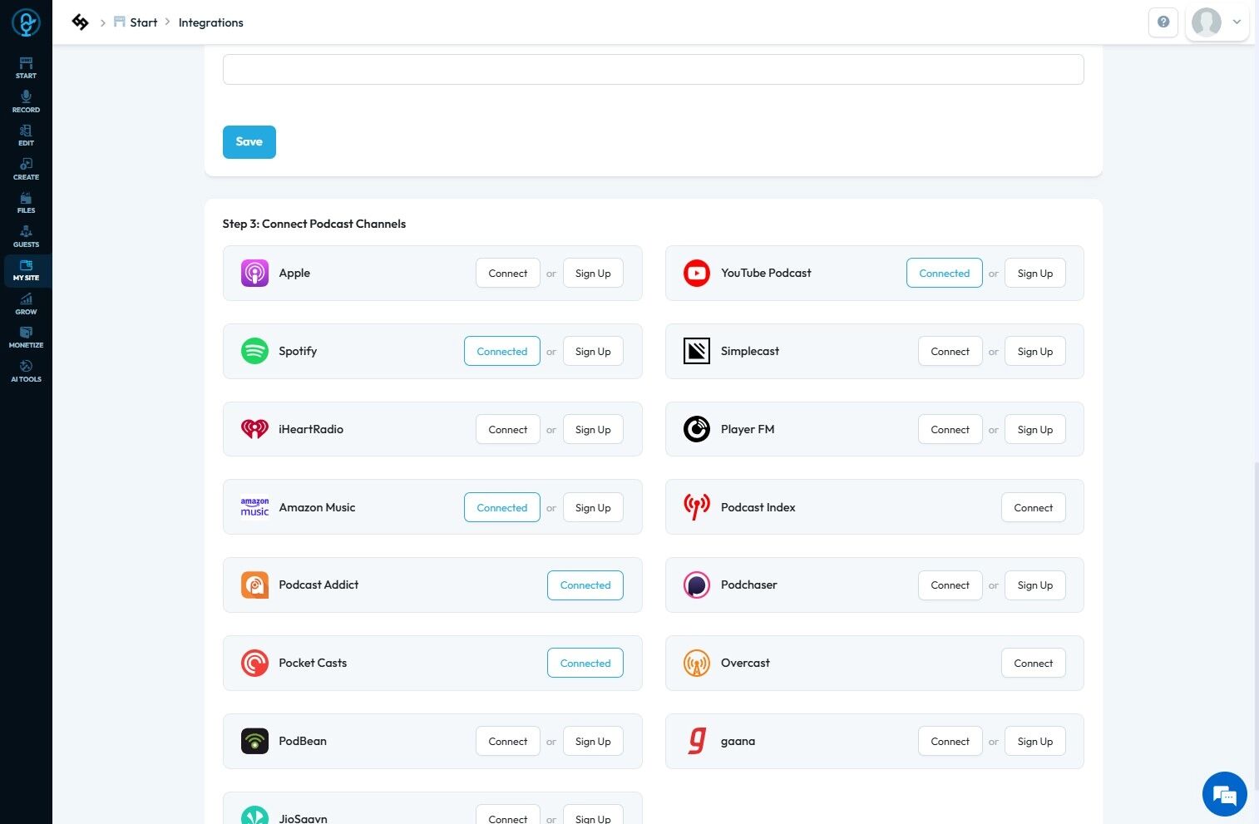Open the profile avatar menu
Screen dimensions: 1259x824
1207,22
